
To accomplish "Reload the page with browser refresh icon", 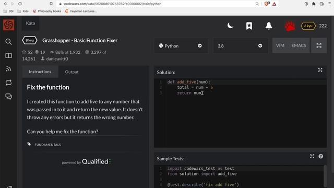I will tap(20, 4).
